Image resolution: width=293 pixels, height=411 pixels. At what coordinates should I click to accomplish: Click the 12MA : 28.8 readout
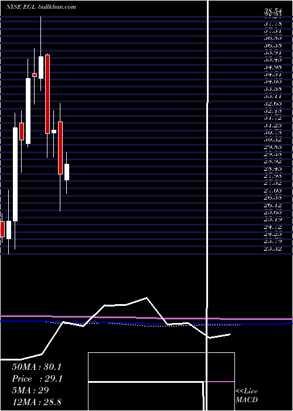click(x=36, y=402)
